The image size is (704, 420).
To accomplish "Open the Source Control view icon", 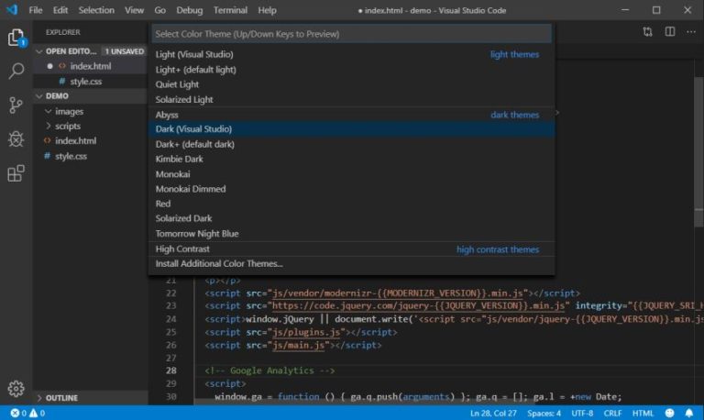I will pos(16,105).
